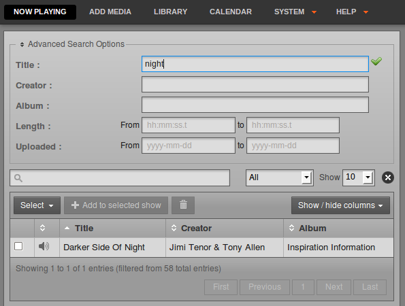Viewport: 405px width, 306px height.
Task: Go to the Calendar page
Action: click(x=231, y=12)
